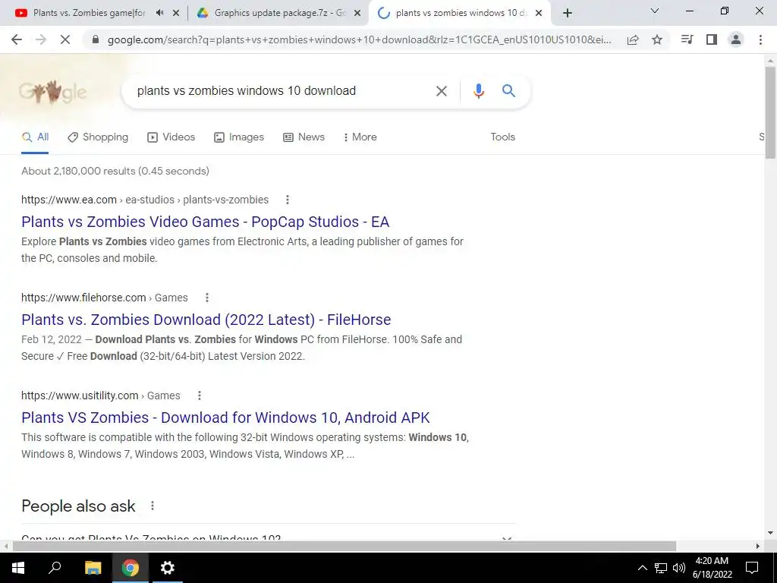
Task: Switch to Images results
Action: point(239,137)
